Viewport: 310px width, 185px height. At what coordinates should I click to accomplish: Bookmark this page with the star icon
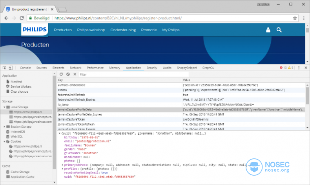point(295,18)
